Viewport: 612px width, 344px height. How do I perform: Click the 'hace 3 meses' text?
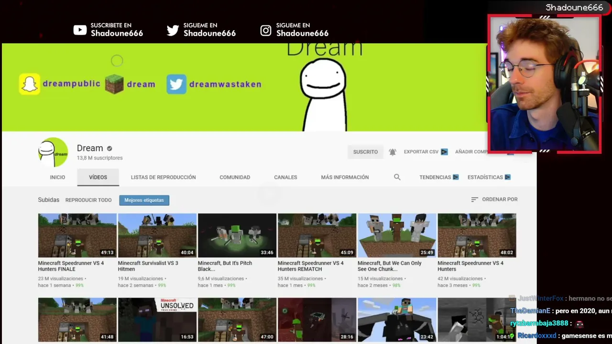tap(453, 286)
